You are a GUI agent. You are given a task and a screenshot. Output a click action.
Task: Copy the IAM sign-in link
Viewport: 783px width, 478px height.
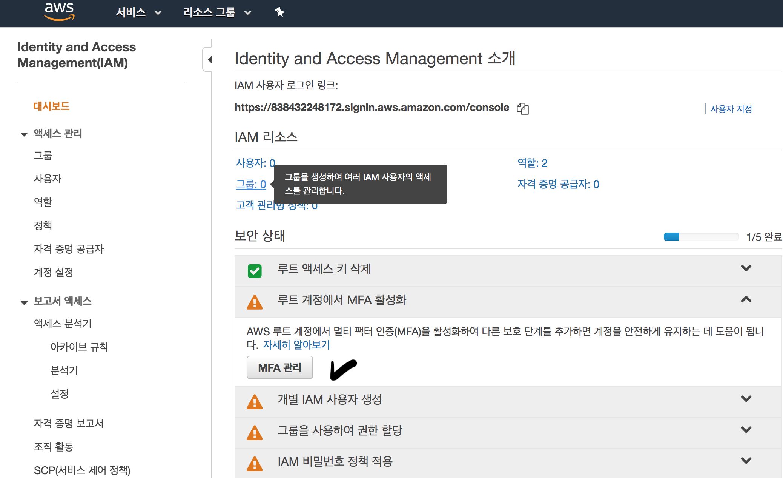point(523,109)
